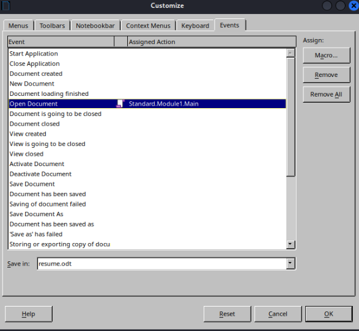
Task: Select the Save Document As event
Action: pos(147,214)
